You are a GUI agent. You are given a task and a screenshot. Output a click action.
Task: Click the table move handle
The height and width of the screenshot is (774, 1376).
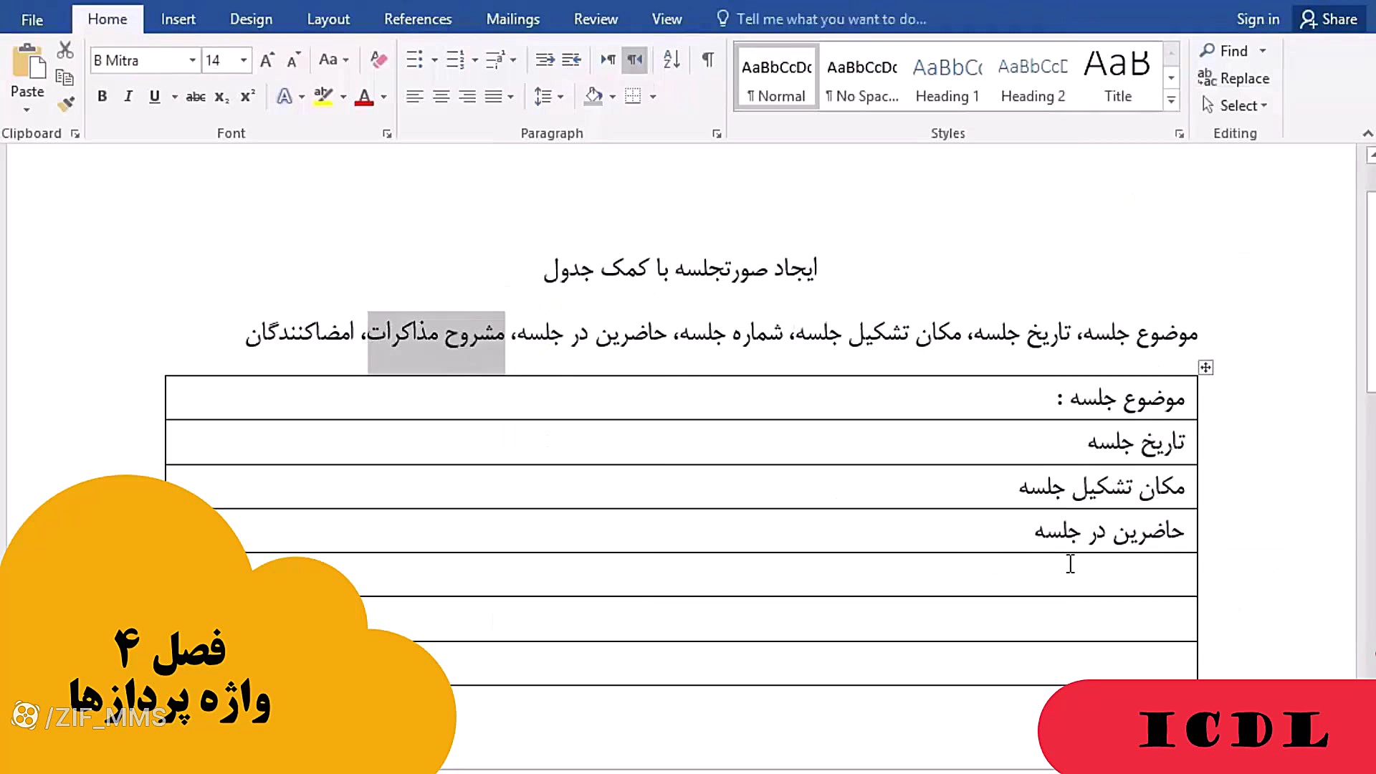coord(1205,368)
